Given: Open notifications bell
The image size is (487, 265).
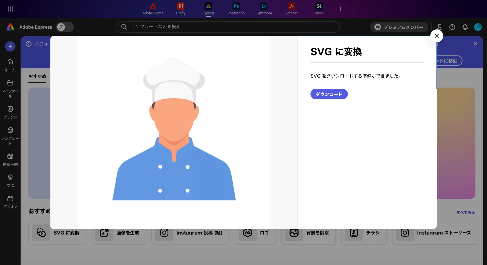Looking at the screenshot, I should (465, 27).
